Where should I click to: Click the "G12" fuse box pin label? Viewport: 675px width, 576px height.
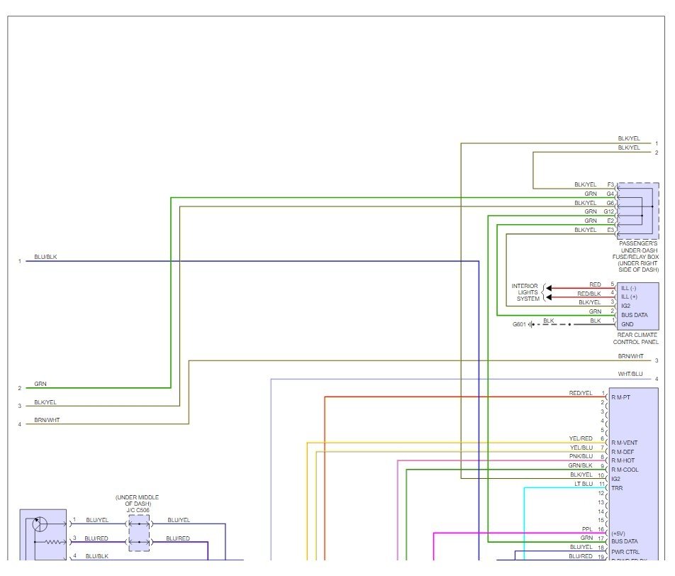coord(608,211)
